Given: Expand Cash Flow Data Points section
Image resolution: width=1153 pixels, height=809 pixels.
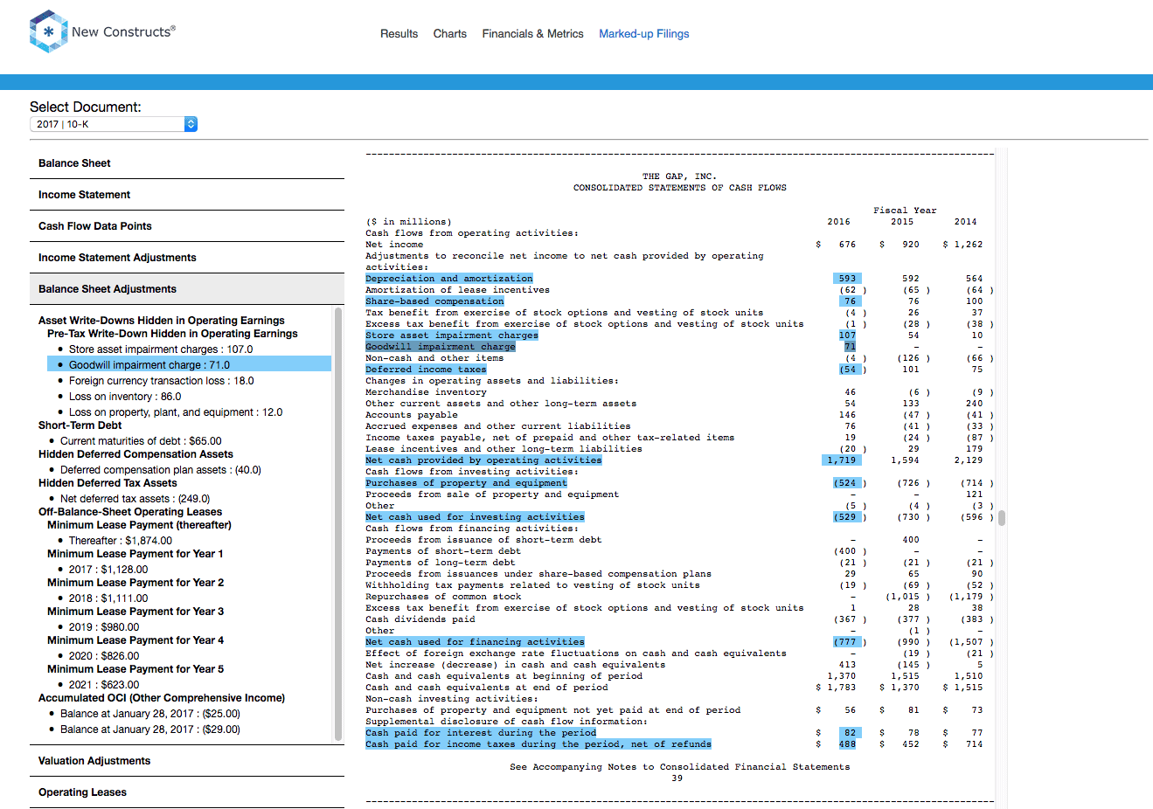Looking at the screenshot, I should point(187,226).
